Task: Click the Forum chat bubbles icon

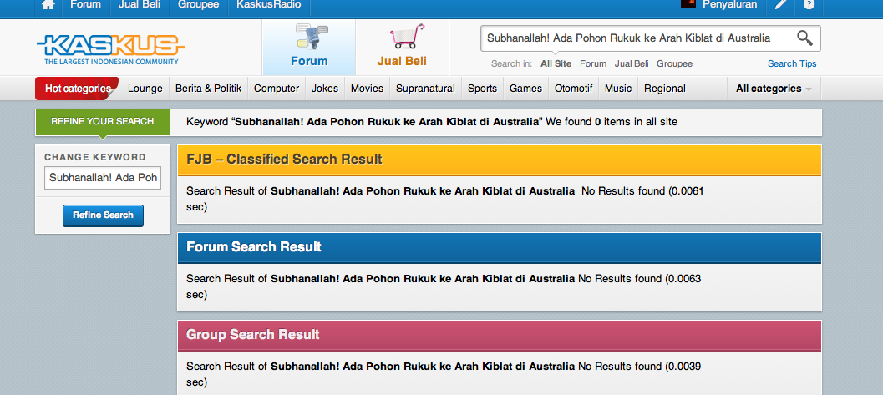Action: click(x=309, y=37)
